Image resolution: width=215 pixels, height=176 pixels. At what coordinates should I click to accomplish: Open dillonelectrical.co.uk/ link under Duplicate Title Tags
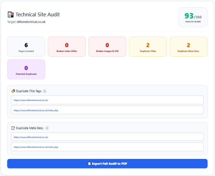[31, 100]
